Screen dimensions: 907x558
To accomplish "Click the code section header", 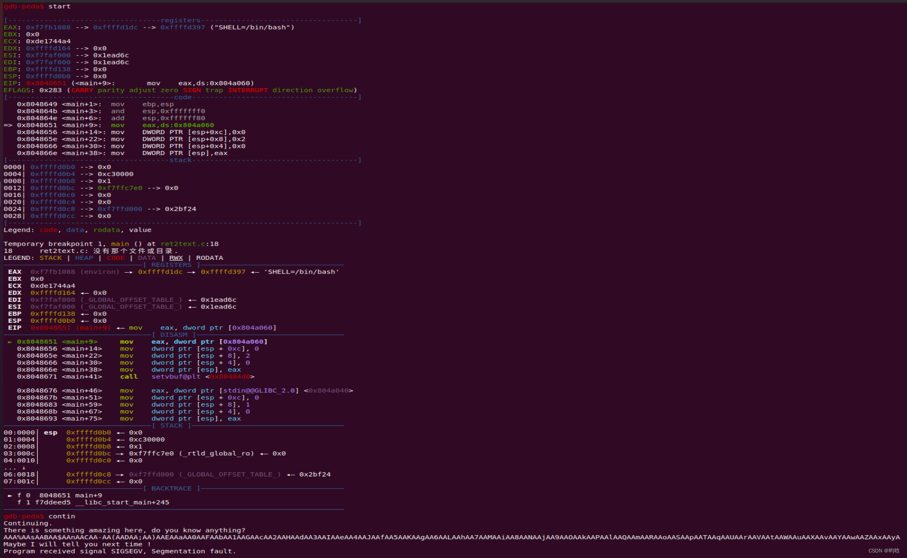I will click(182, 97).
